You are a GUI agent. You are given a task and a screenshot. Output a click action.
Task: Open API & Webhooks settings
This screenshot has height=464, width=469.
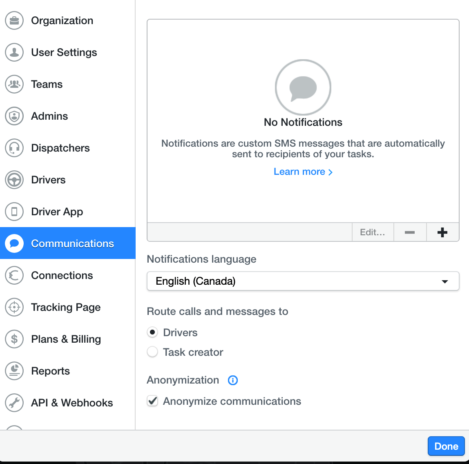pos(67,403)
